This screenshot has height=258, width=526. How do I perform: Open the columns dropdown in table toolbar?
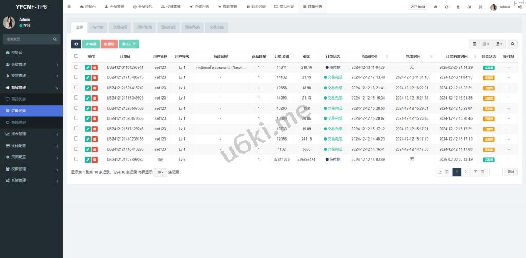[486, 44]
